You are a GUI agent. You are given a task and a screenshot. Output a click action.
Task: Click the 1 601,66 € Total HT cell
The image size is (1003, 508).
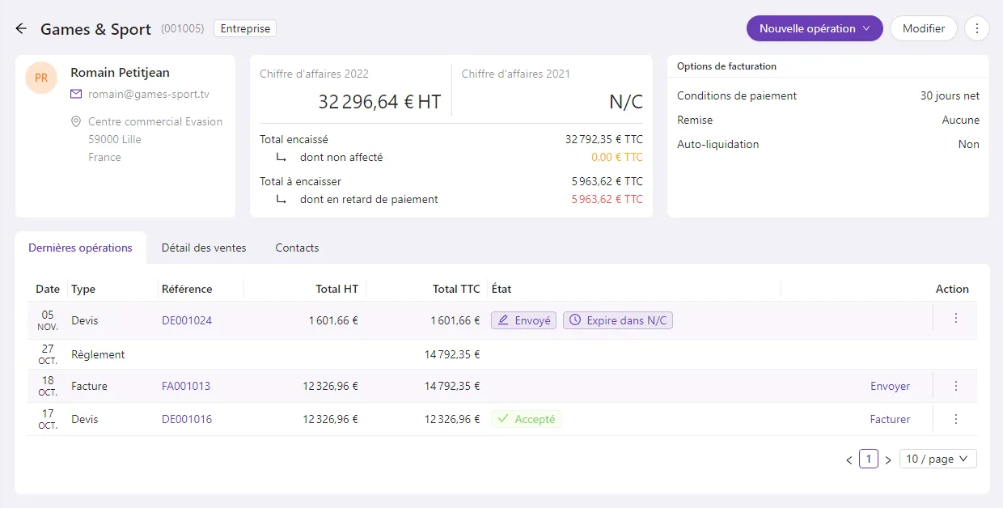333,320
